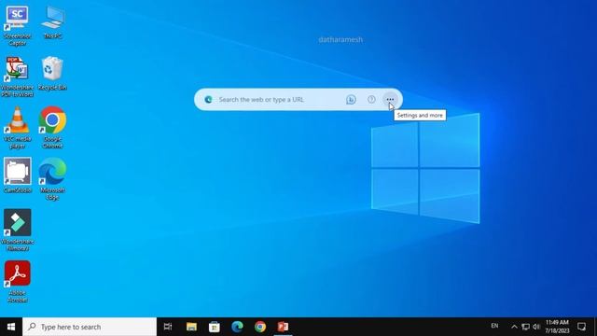The height and width of the screenshot is (336, 597).
Task: Open File Explorer from the taskbar
Action: pos(191,327)
